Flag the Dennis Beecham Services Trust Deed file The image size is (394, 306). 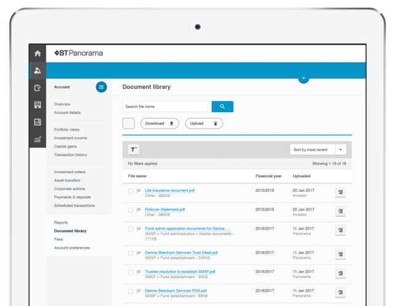(x=139, y=253)
